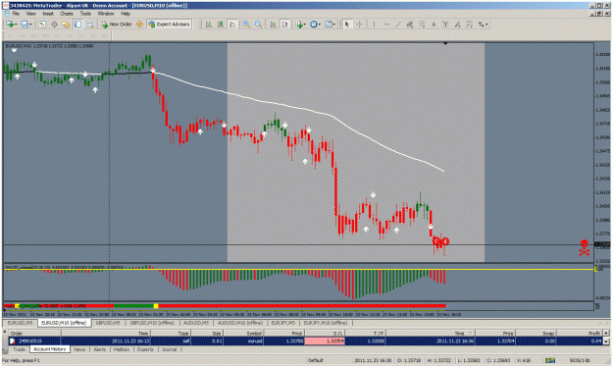
Task: Toggle the Data Window crosshair icon
Action: (x=54, y=25)
